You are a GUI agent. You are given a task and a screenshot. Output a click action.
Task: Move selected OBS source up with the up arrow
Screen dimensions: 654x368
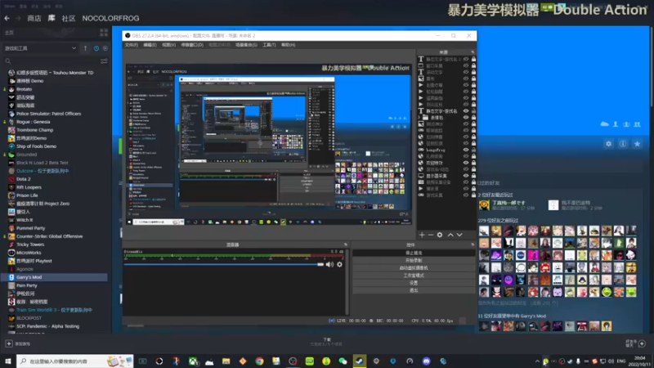click(x=450, y=235)
